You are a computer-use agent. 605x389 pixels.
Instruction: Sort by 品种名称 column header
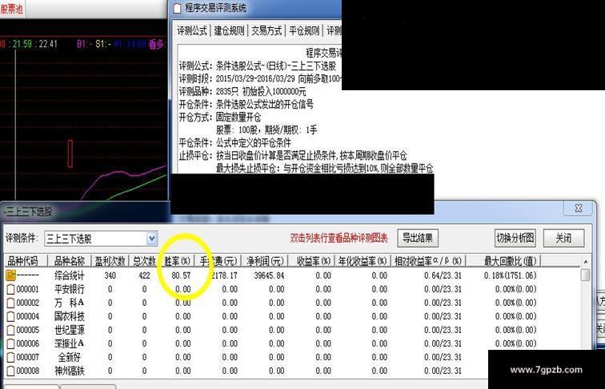click(69, 261)
